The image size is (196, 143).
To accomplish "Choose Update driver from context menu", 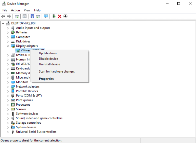I will coord(59,53).
